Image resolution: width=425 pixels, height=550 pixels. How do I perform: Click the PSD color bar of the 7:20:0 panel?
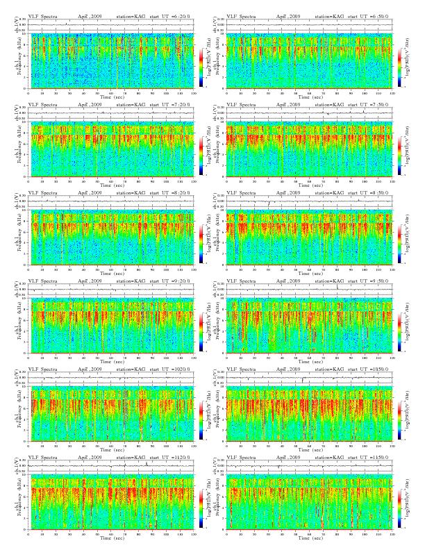click(x=201, y=156)
